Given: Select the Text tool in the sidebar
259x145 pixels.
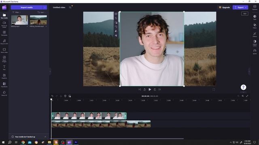Looking at the screenshot, I should [4, 67].
